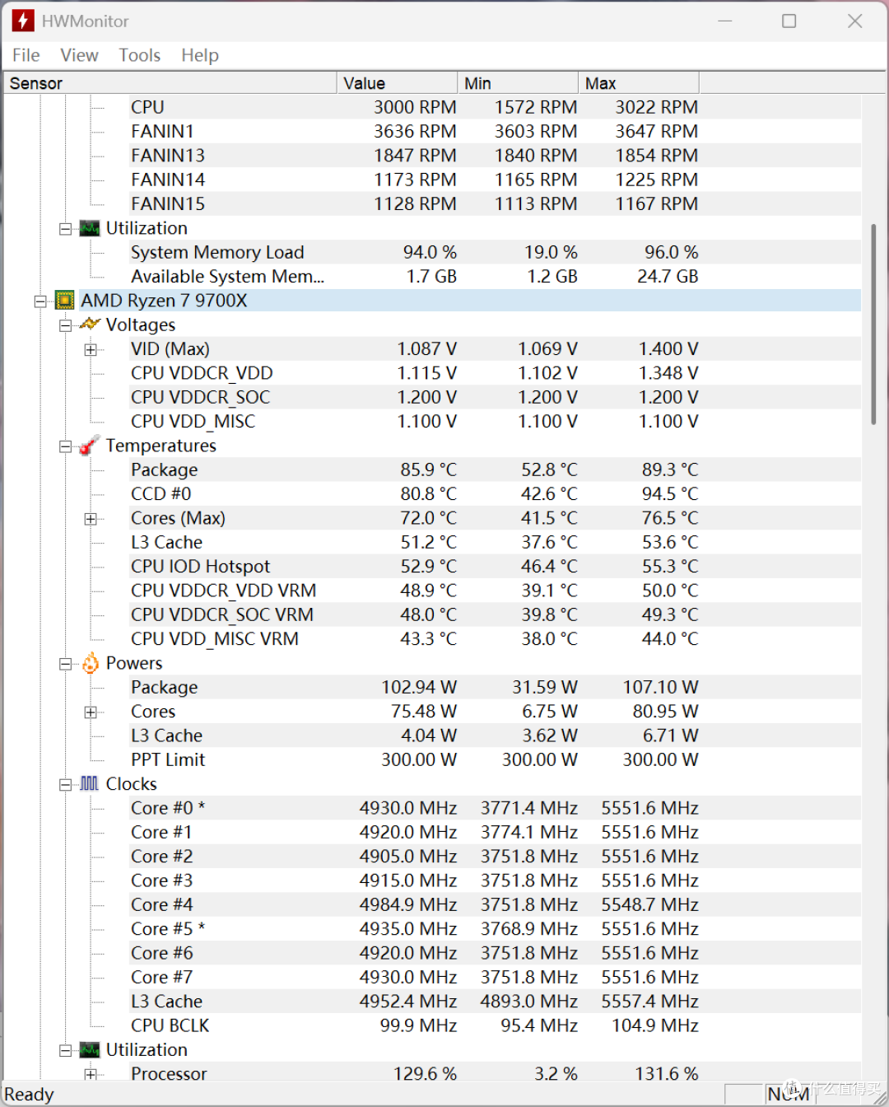Open the File menu
Viewport: 889px width, 1107px height.
[x=26, y=55]
